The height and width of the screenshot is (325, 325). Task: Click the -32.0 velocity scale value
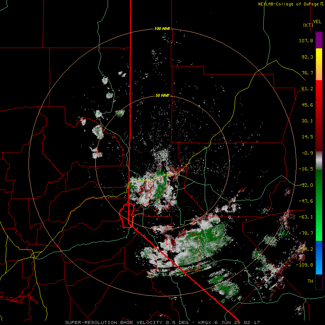306,185
